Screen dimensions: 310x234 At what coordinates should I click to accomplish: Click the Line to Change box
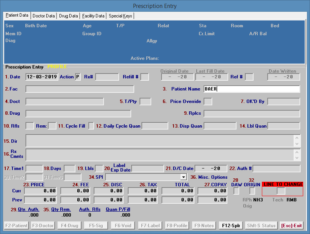281,191
